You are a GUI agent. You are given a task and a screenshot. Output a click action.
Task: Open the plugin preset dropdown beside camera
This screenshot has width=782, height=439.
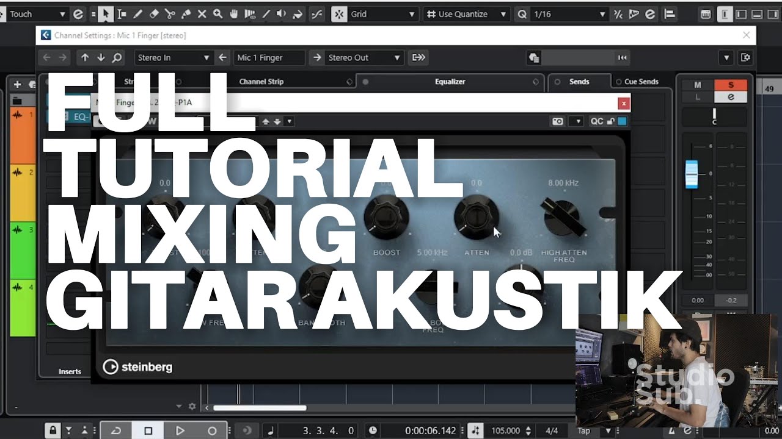(576, 121)
